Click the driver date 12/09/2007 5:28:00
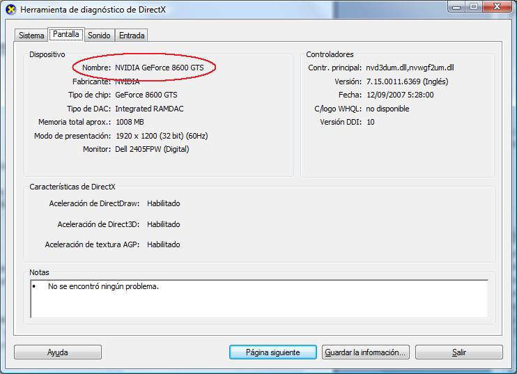The image size is (517, 374). (x=400, y=95)
